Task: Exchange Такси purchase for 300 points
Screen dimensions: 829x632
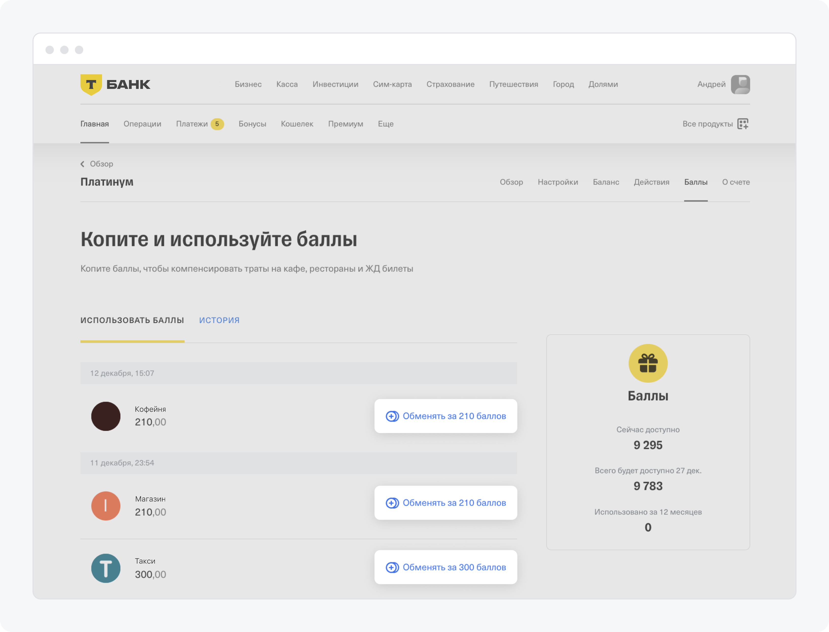Action: click(446, 567)
